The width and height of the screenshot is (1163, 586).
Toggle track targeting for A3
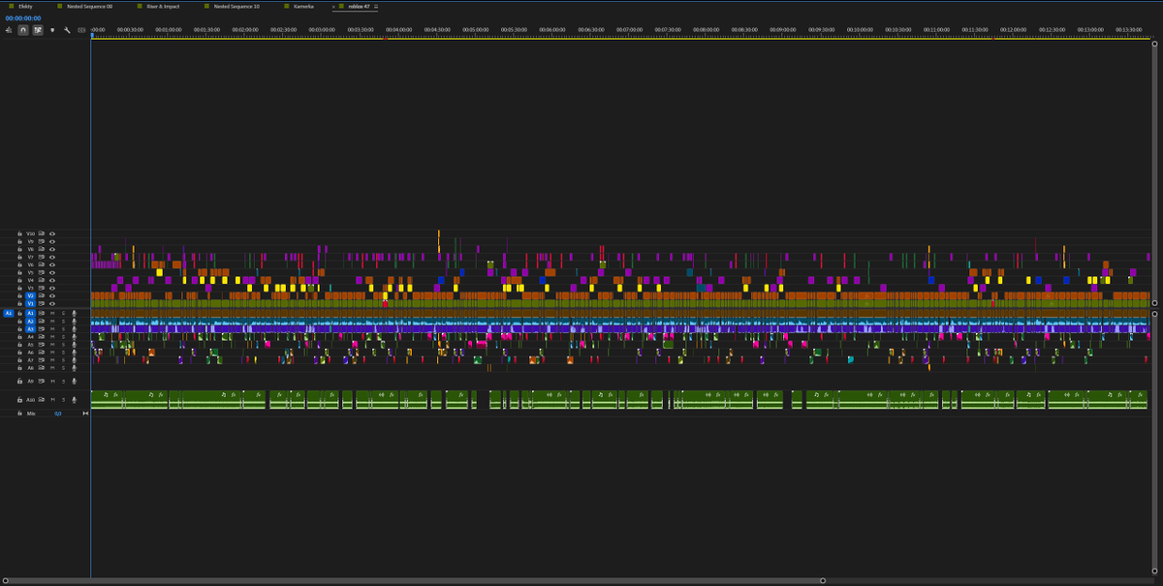click(x=31, y=328)
